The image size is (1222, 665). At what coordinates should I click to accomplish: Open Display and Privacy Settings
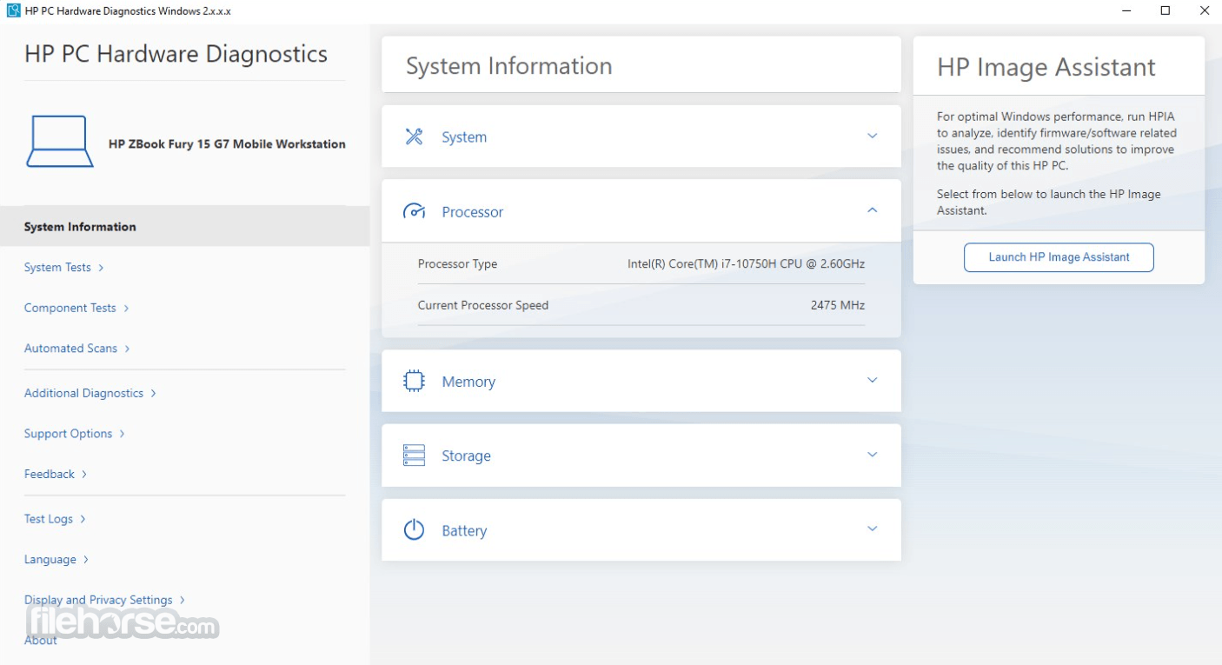pos(98,600)
